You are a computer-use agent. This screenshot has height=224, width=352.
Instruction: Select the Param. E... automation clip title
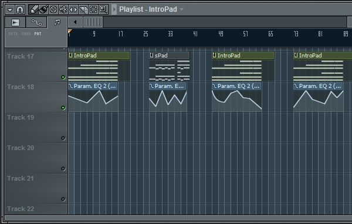168,86
